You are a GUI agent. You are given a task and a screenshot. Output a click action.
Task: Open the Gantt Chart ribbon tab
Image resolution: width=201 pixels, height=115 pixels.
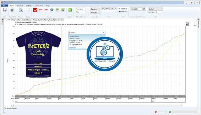pos(39,6)
